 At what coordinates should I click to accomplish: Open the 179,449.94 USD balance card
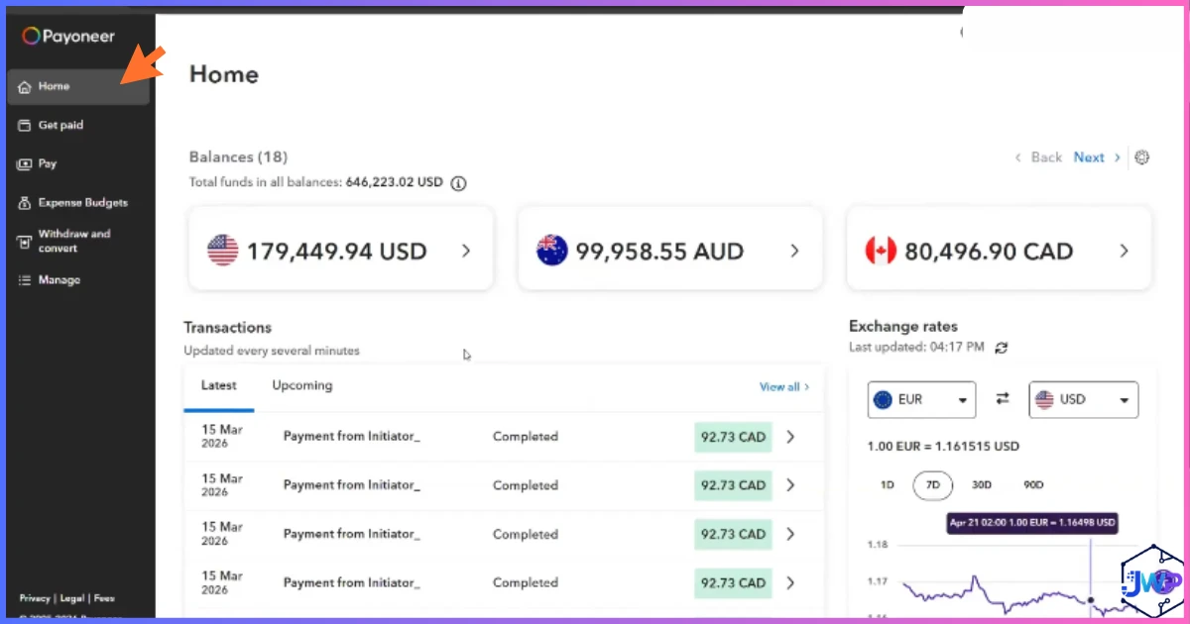pyautogui.click(x=340, y=250)
